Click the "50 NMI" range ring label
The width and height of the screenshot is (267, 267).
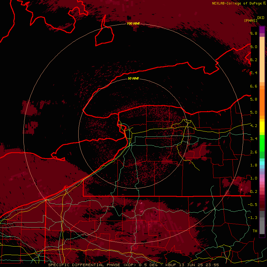point(133,78)
